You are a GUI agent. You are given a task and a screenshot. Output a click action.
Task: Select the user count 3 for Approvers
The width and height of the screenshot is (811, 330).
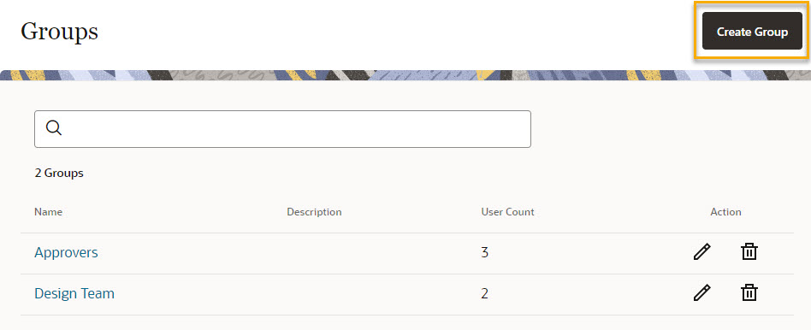pos(485,253)
